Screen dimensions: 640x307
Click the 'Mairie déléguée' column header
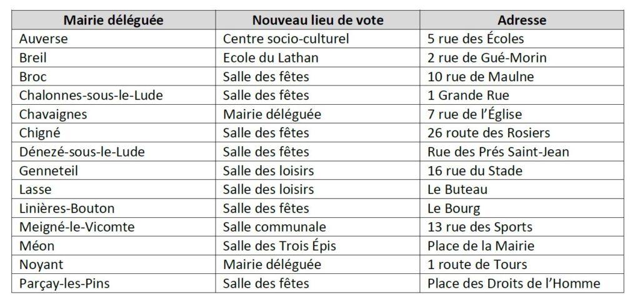click(x=114, y=20)
